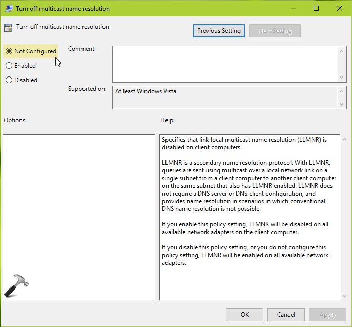
Task: Confirm with the OK button
Action: click(x=245, y=314)
